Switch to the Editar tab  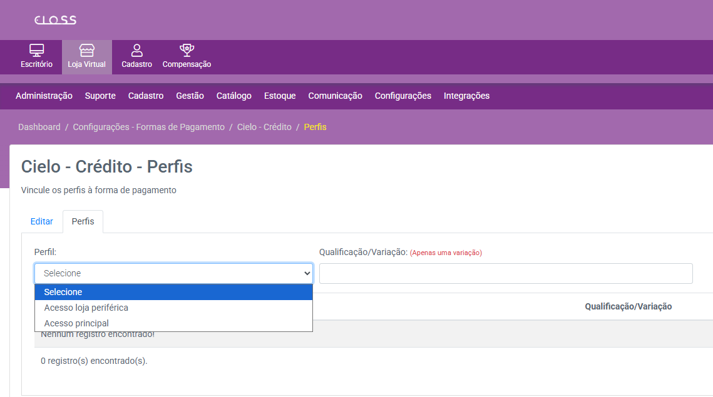click(x=42, y=221)
